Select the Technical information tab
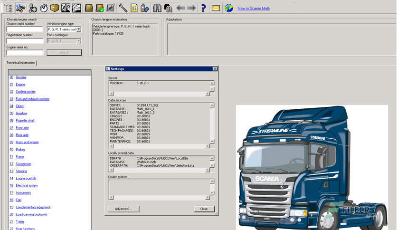 pos(20,63)
